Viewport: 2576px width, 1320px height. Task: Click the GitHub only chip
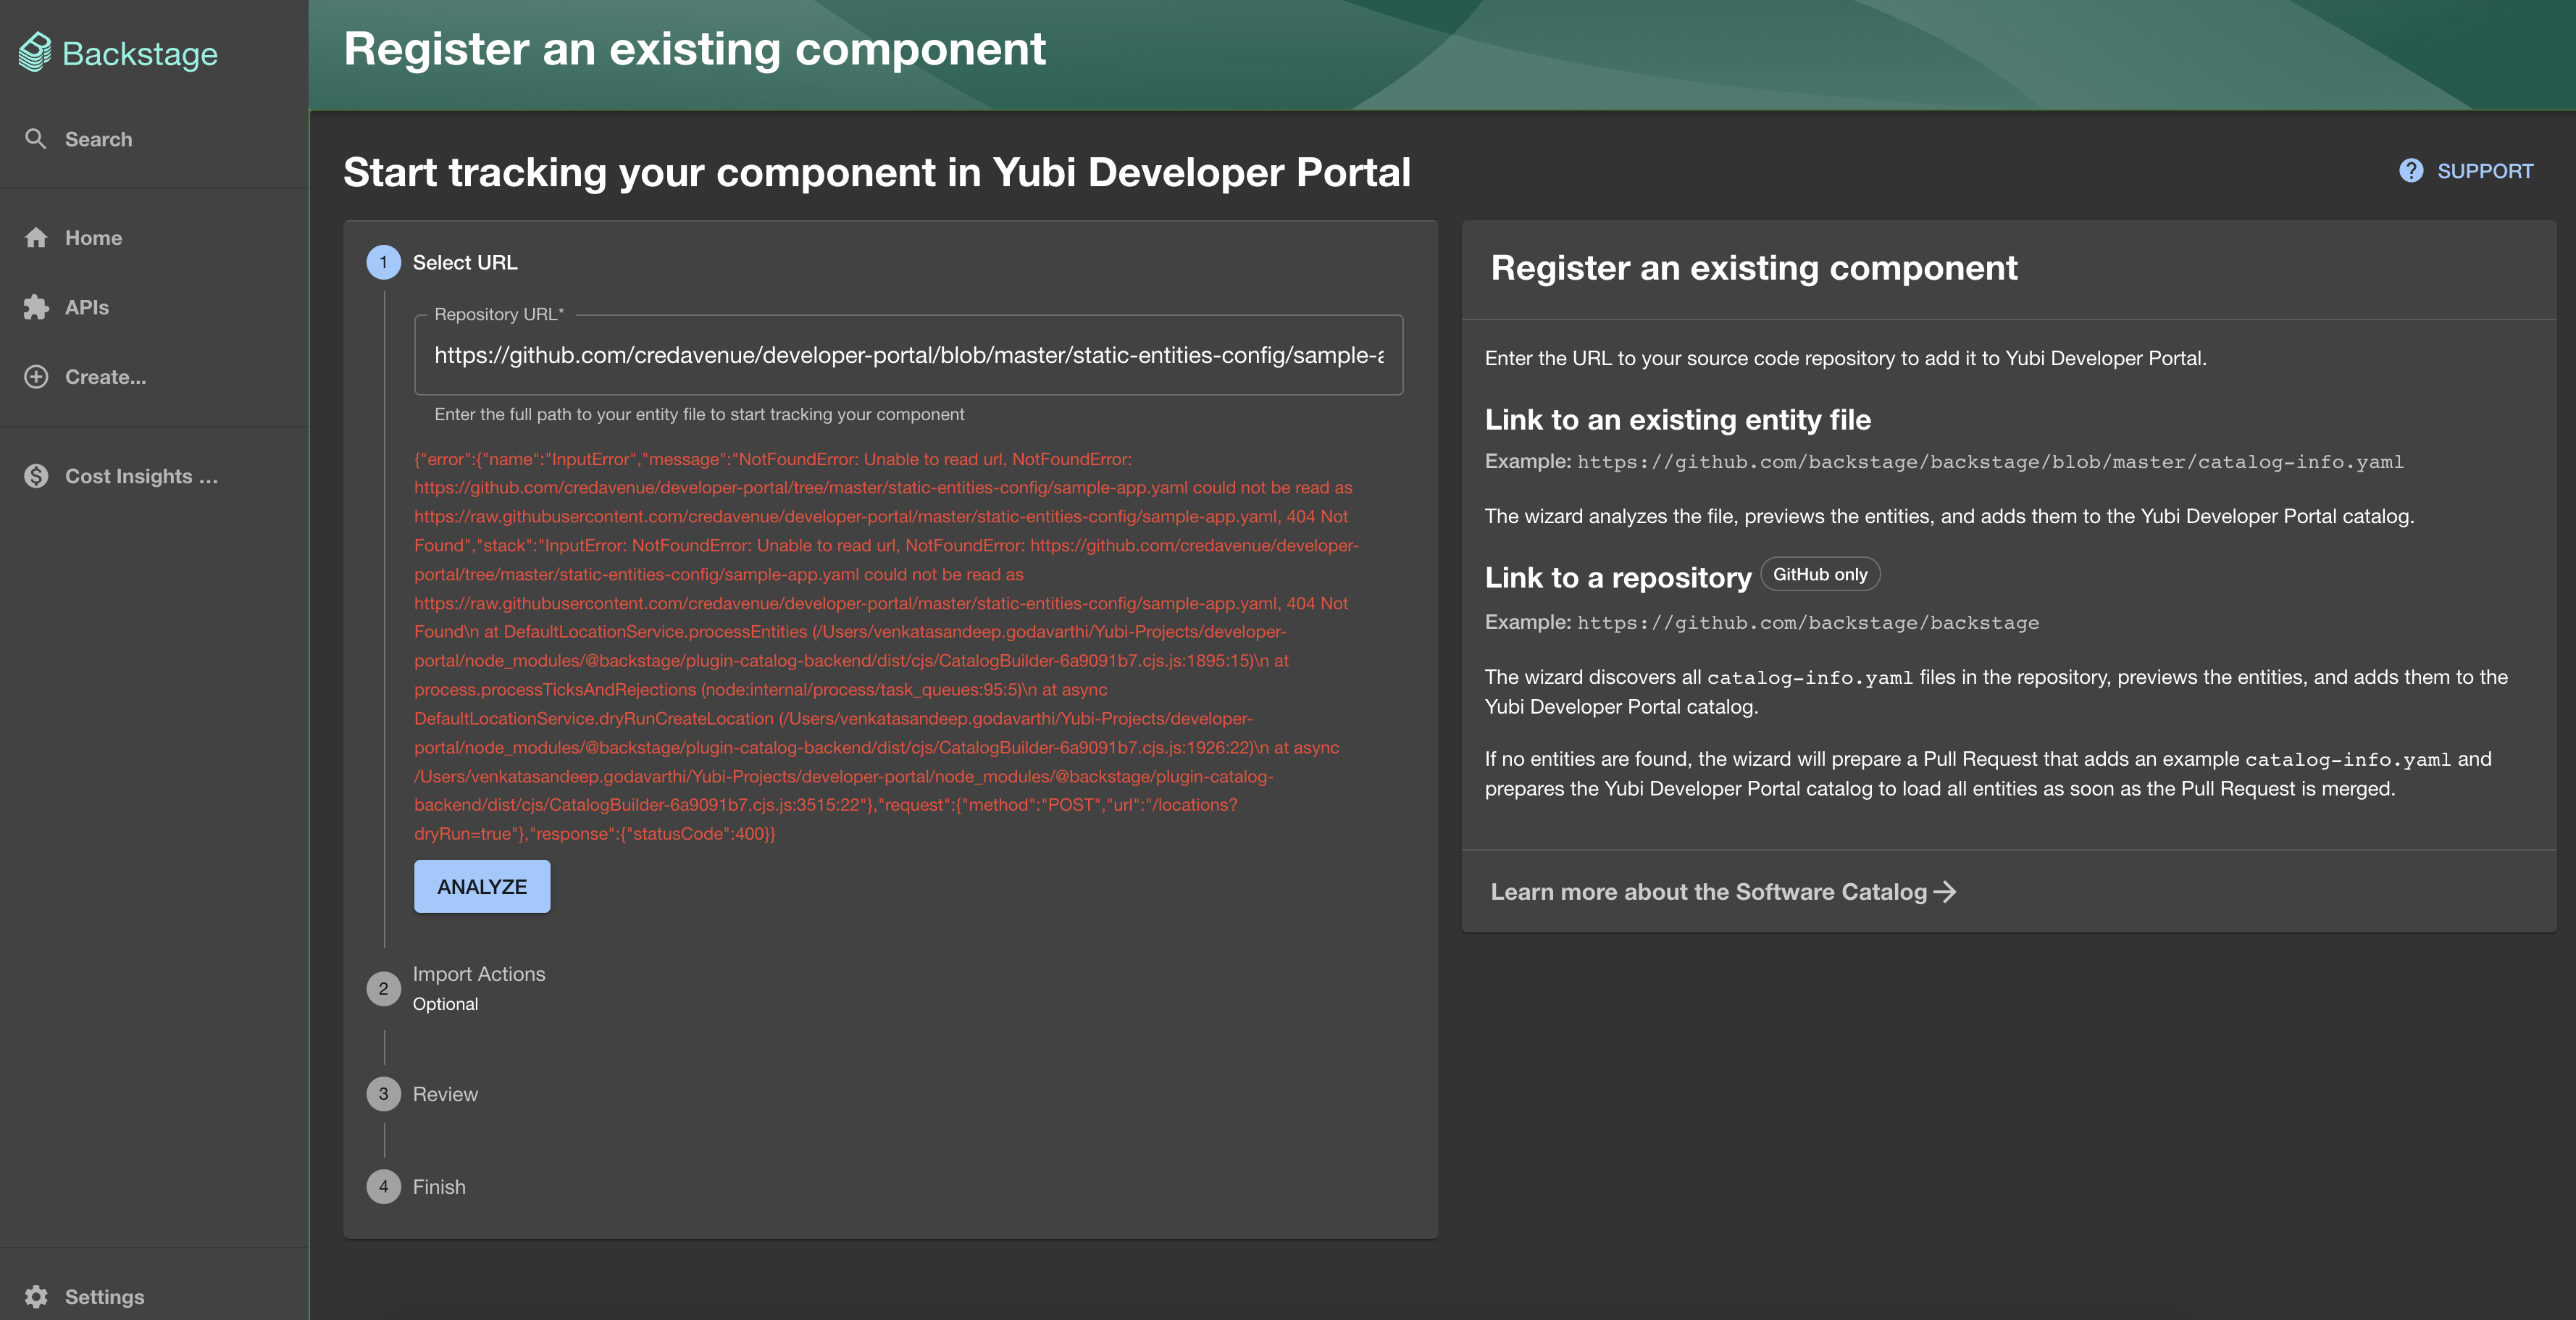pyautogui.click(x=1819, y=574)
